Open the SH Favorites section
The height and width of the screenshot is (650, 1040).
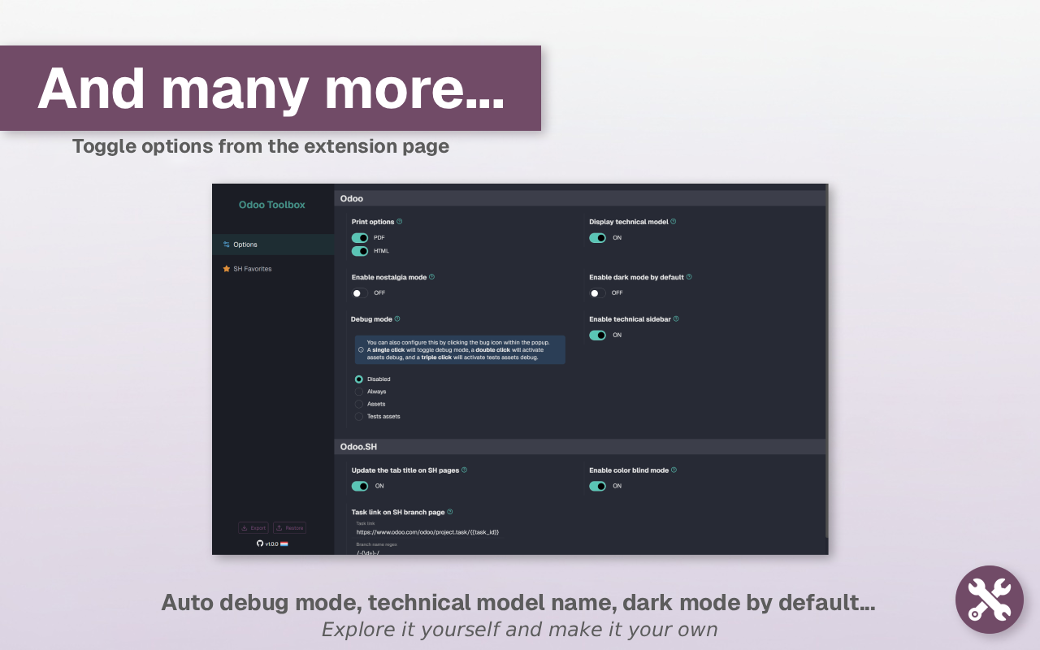pyautogui.click(x=252, y=268)
